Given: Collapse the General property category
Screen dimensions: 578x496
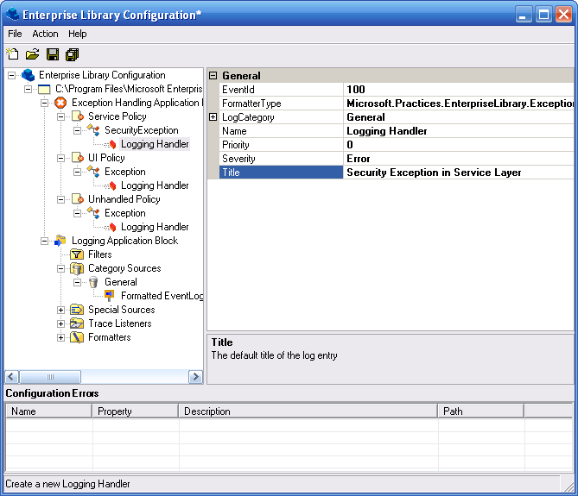Looking at the screenshot, I should (x=213, y=76).
